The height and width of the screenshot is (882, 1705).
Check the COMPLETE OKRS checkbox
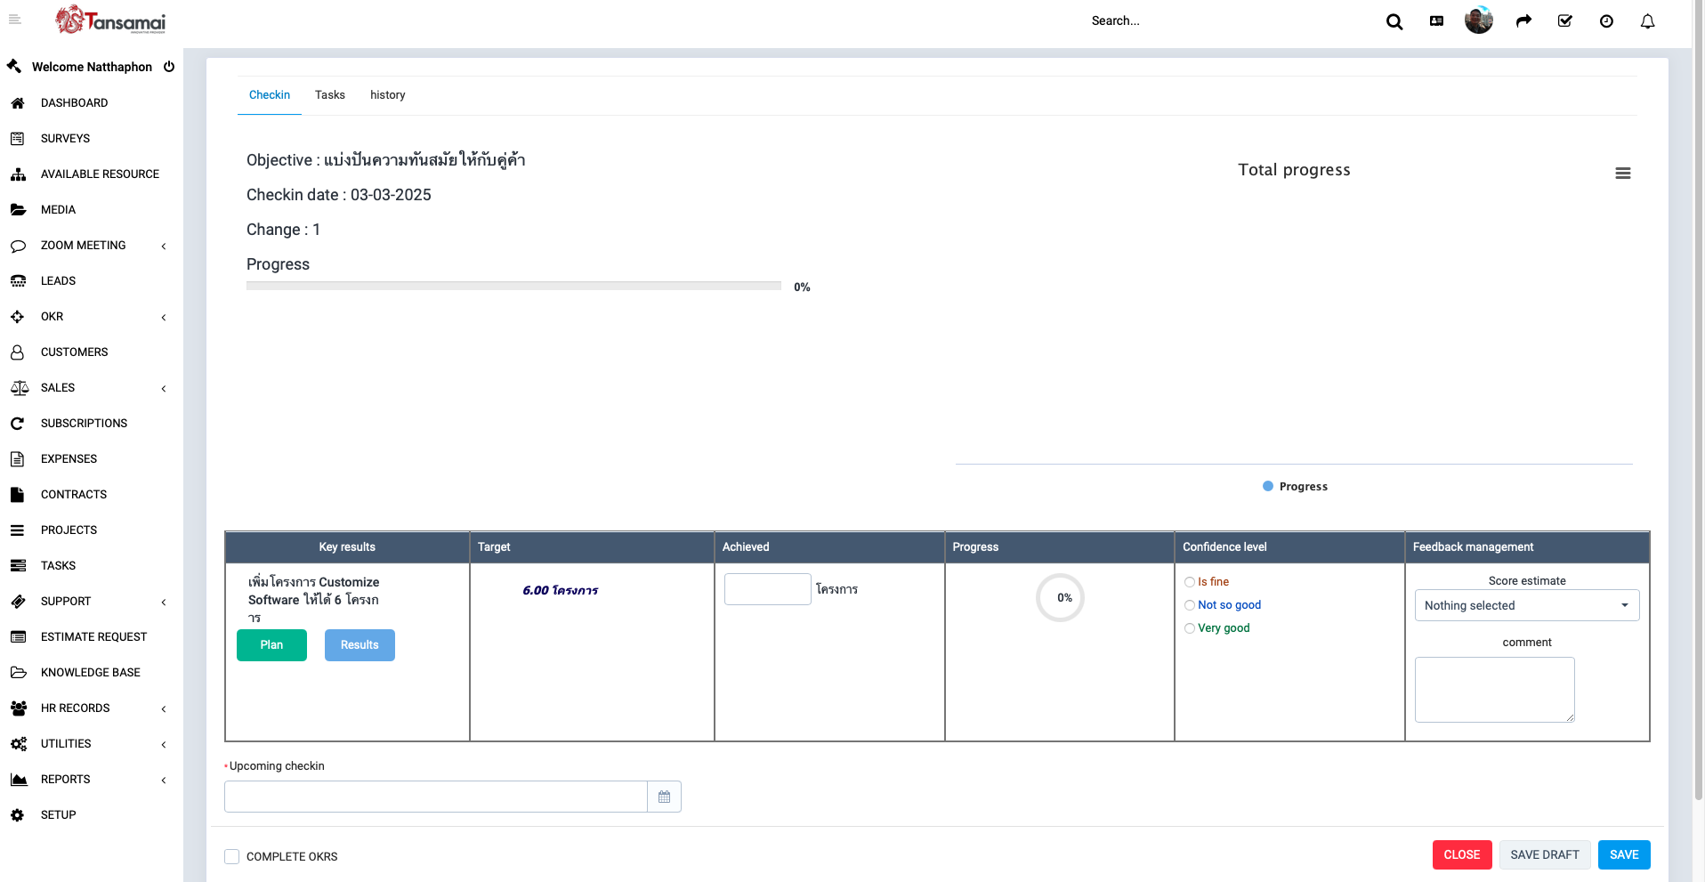[x=232, y=856]
